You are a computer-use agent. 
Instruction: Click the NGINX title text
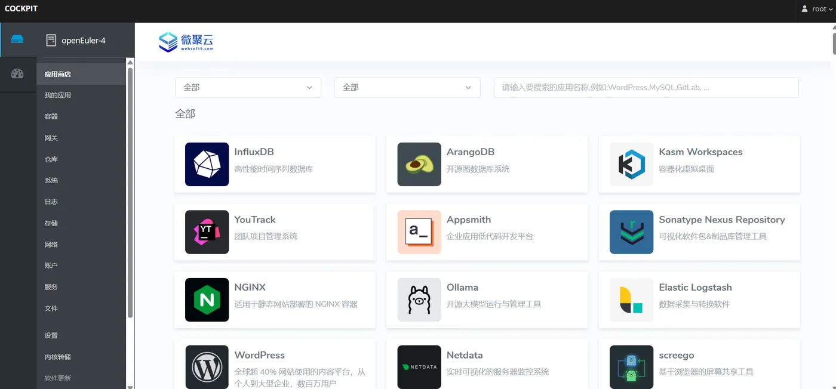[x=250, y=288]
